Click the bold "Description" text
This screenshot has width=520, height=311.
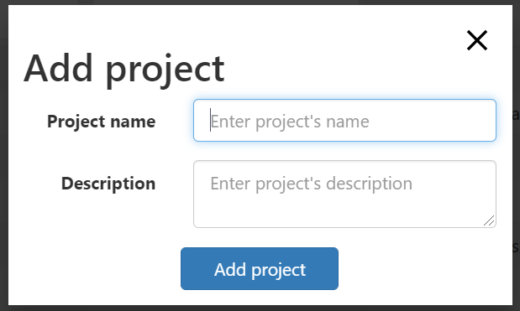point(108,183)
